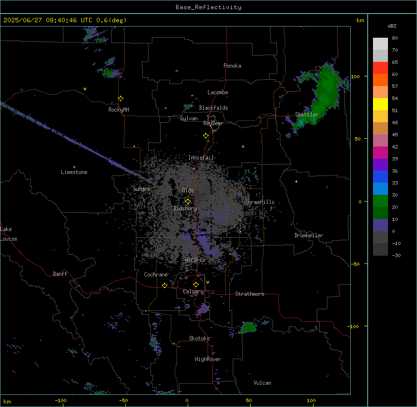Click the Lake Louise label
This screenshot has height=407, width=417.
pyautogui.click(x=9, y=234)
